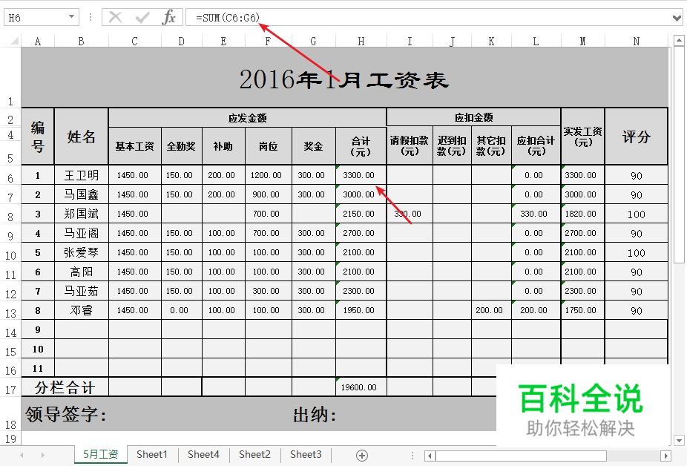Click the 评分 header cell
Screen dimensions: 687x466
coord(636,137)
